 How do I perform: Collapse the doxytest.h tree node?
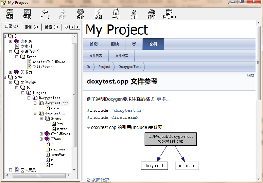(35, 113)
